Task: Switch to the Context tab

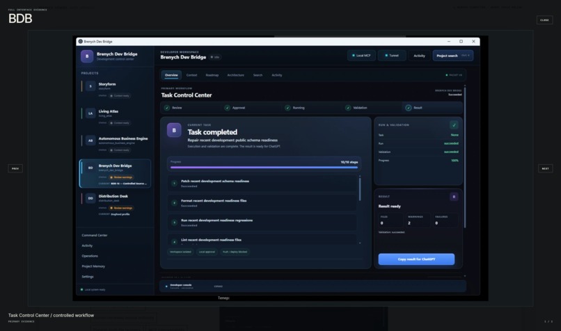Action: 192,75
